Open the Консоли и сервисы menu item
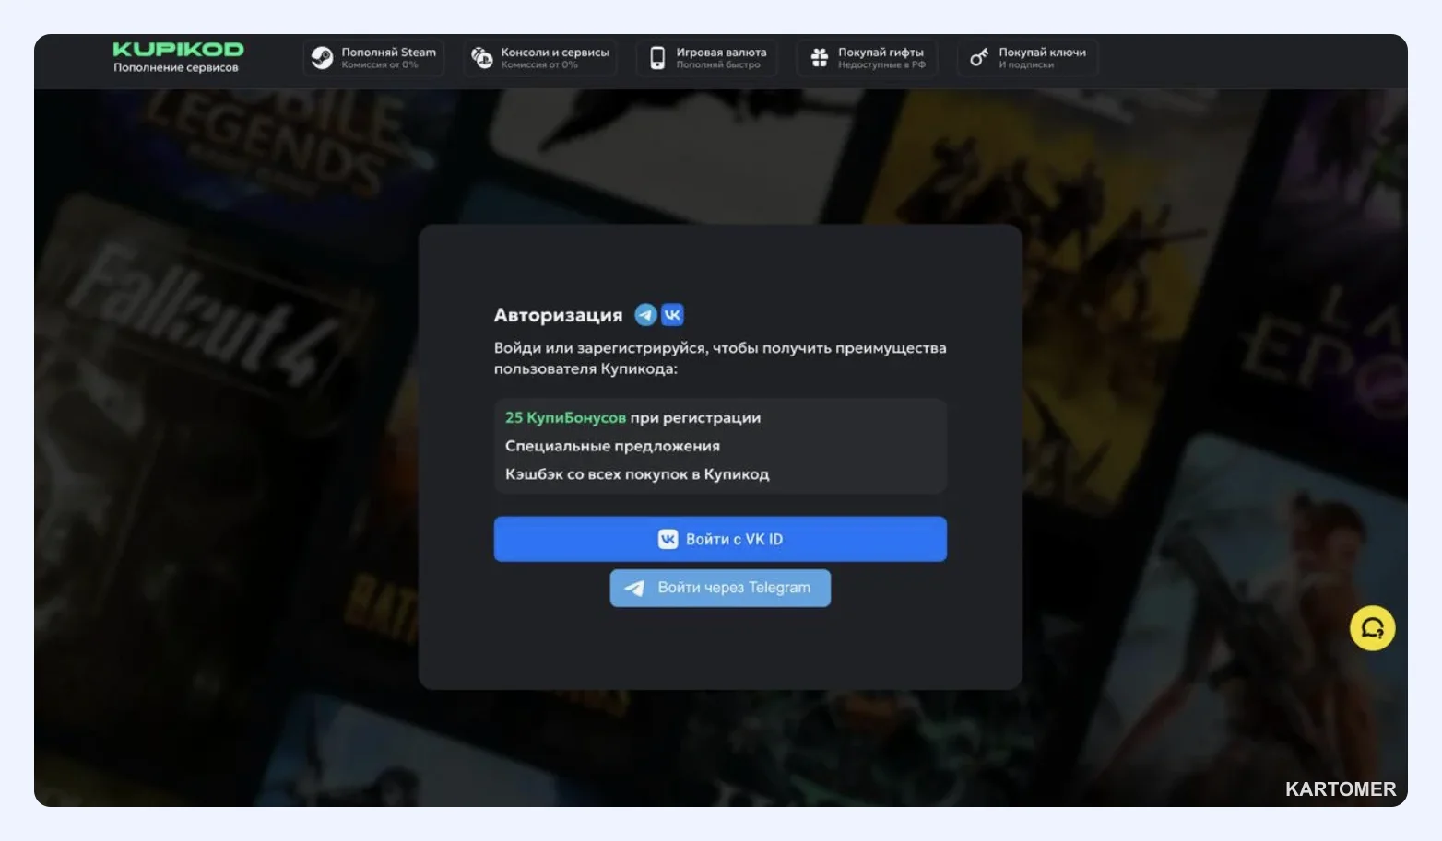Viewport: 1442px width, 841px height. (x=540, y=58)
